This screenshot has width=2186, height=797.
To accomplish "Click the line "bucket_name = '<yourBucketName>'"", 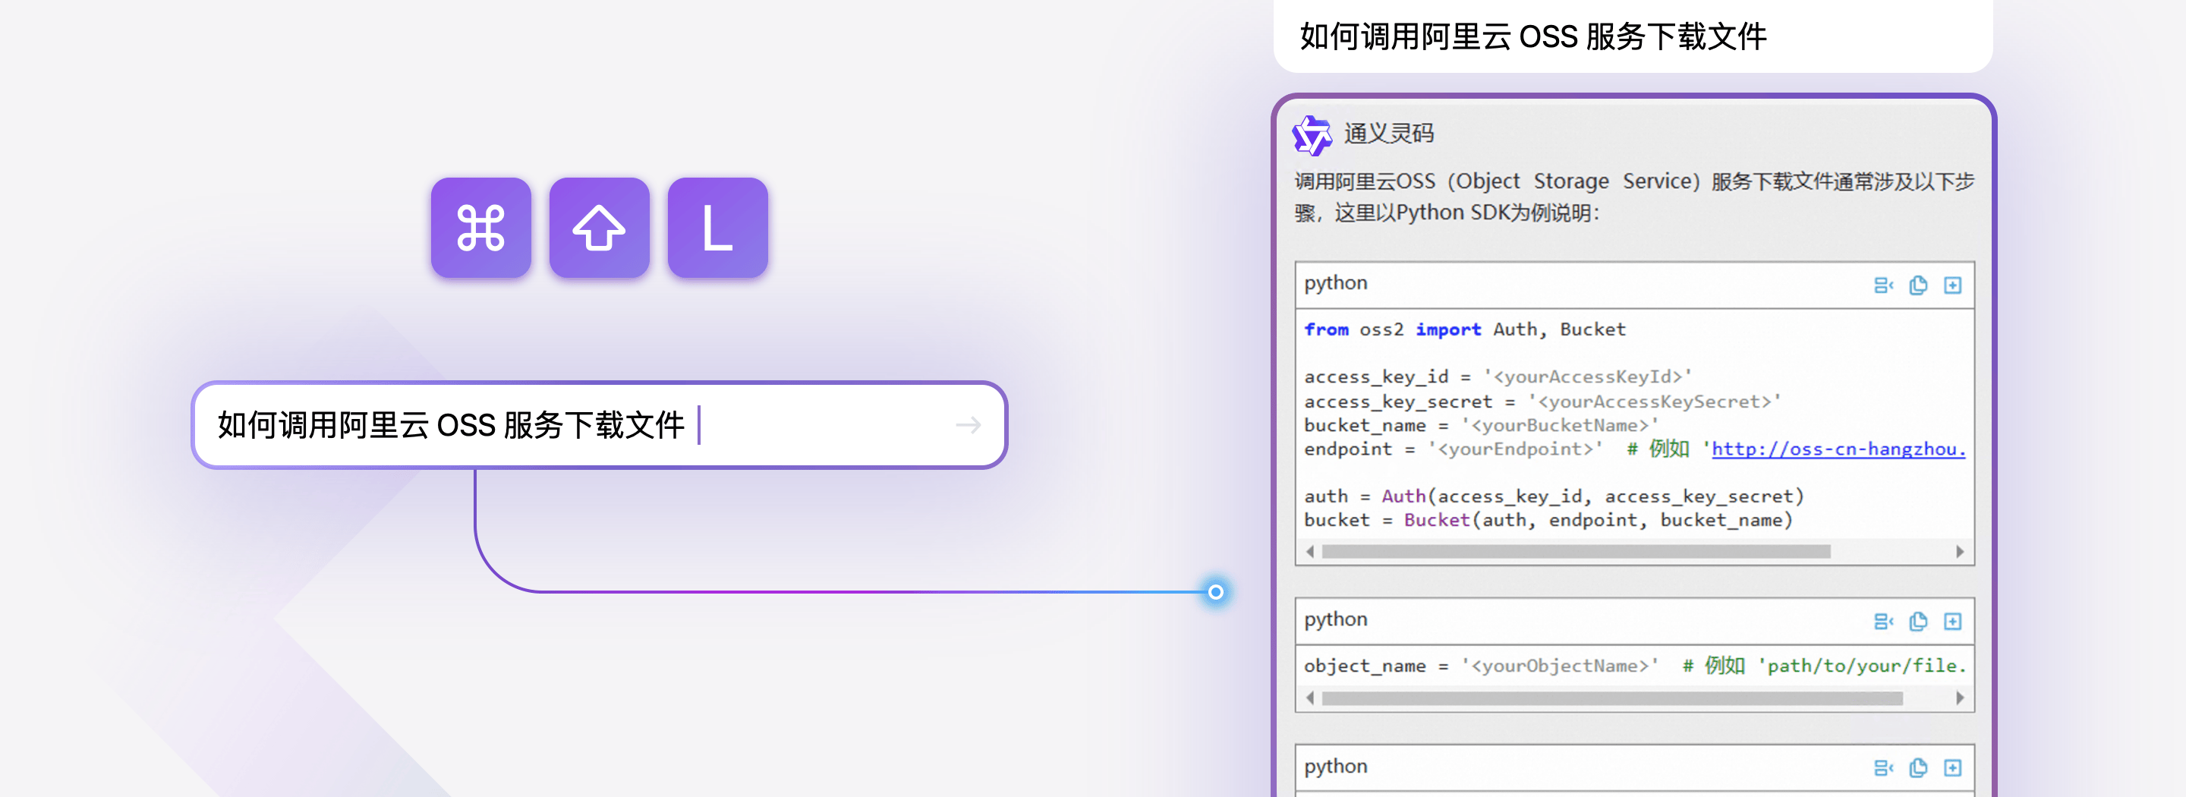I will tap(1481, 425).
